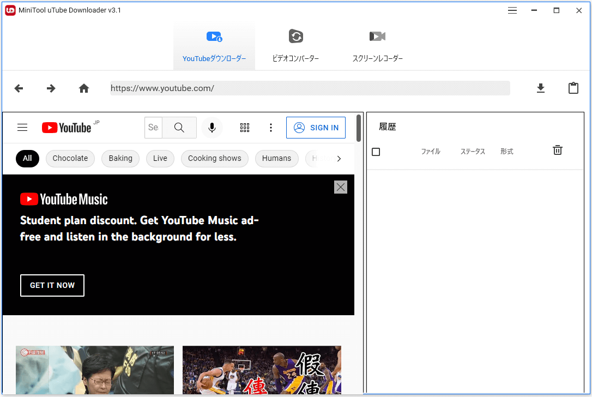This screenshot has width=592, height=397.
Task: Open the ビデオコンバーター tab
Action: [x=295, y=46]
